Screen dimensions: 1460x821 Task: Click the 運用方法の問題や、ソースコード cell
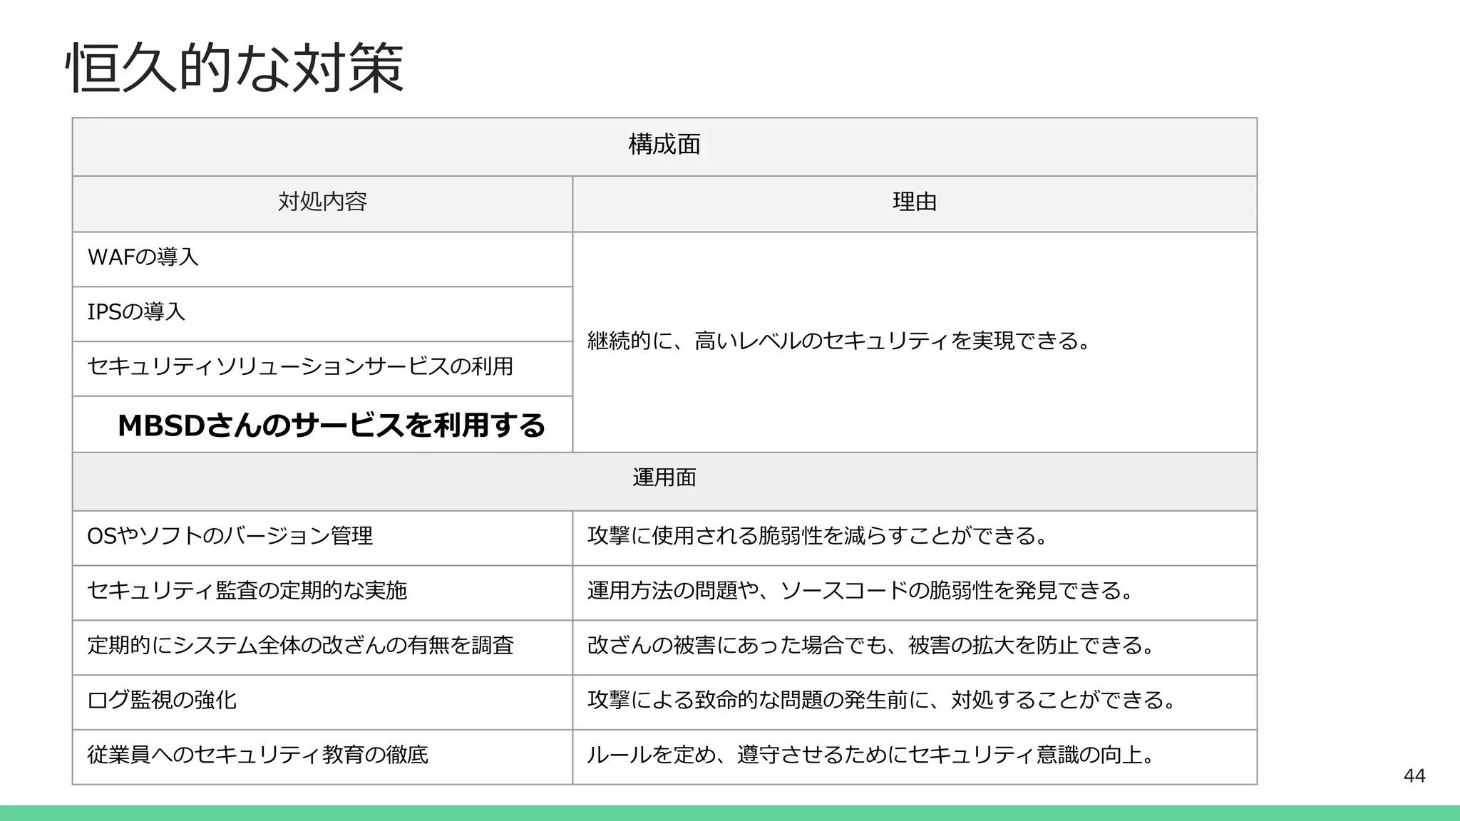(x=915, y=593)
